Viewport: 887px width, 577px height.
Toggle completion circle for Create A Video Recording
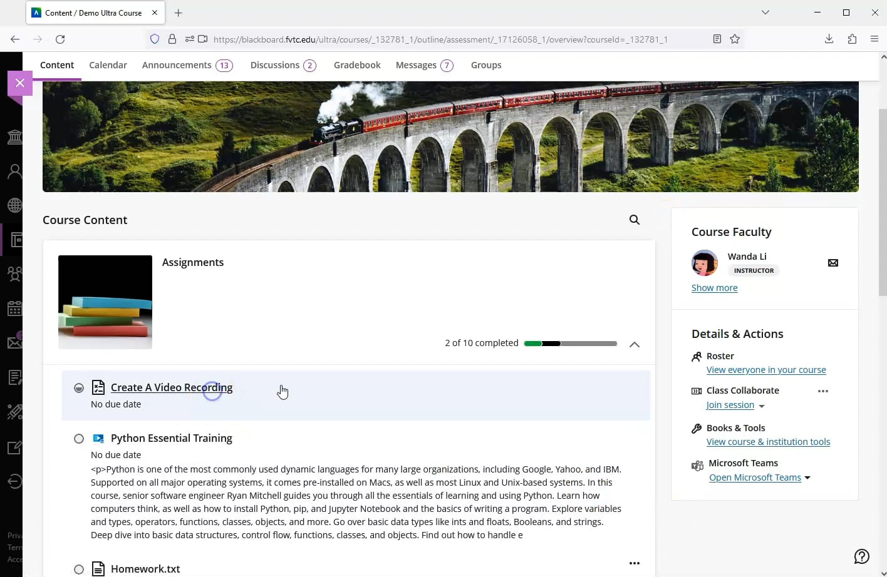point(79,388)
